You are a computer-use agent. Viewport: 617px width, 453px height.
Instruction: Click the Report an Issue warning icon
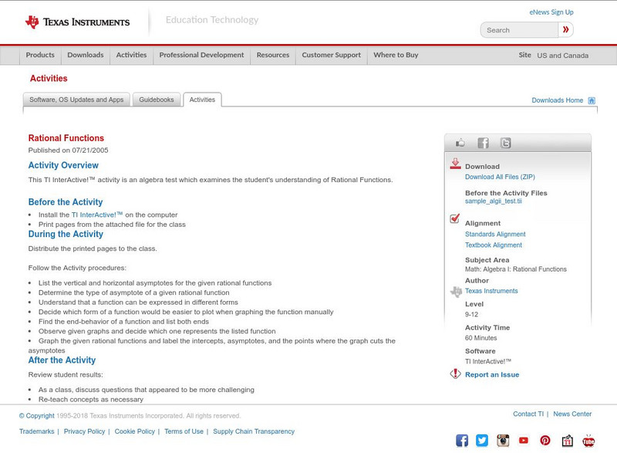click(x=455, y=374)
